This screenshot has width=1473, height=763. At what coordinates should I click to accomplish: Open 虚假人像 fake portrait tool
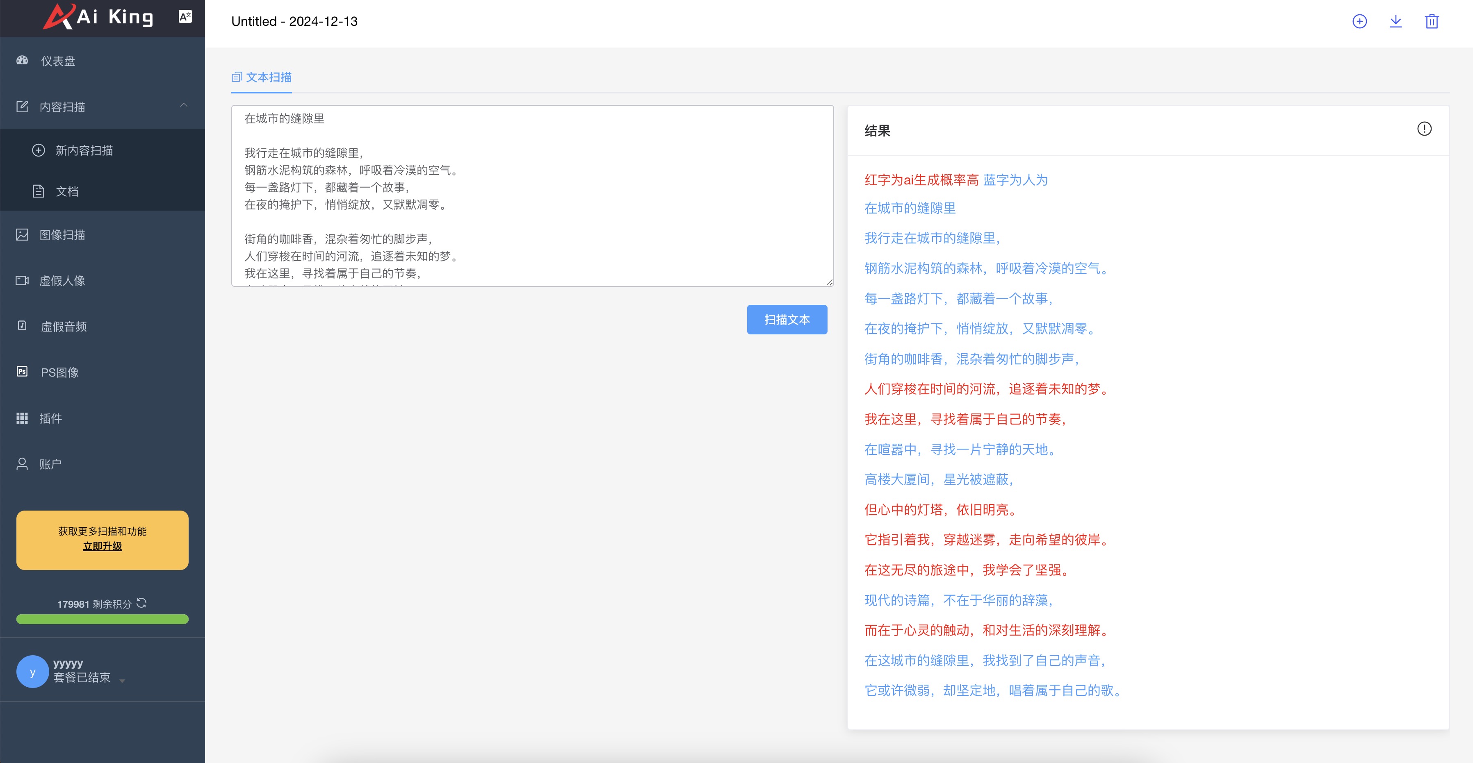pyautogui.click(x=63, y=281)
